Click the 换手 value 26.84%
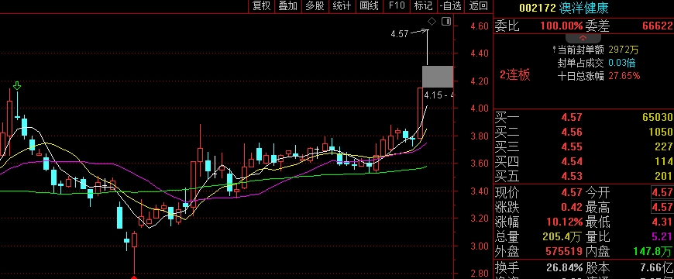 pyautogui.click(x=565, y=267)
